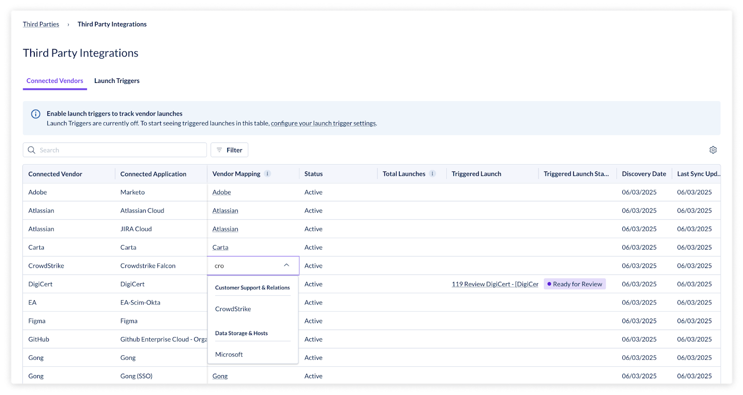Click the 'cro' vendor mapping combo box
The height and width of the screenshot is (395, 743).
tap(253, 266)
